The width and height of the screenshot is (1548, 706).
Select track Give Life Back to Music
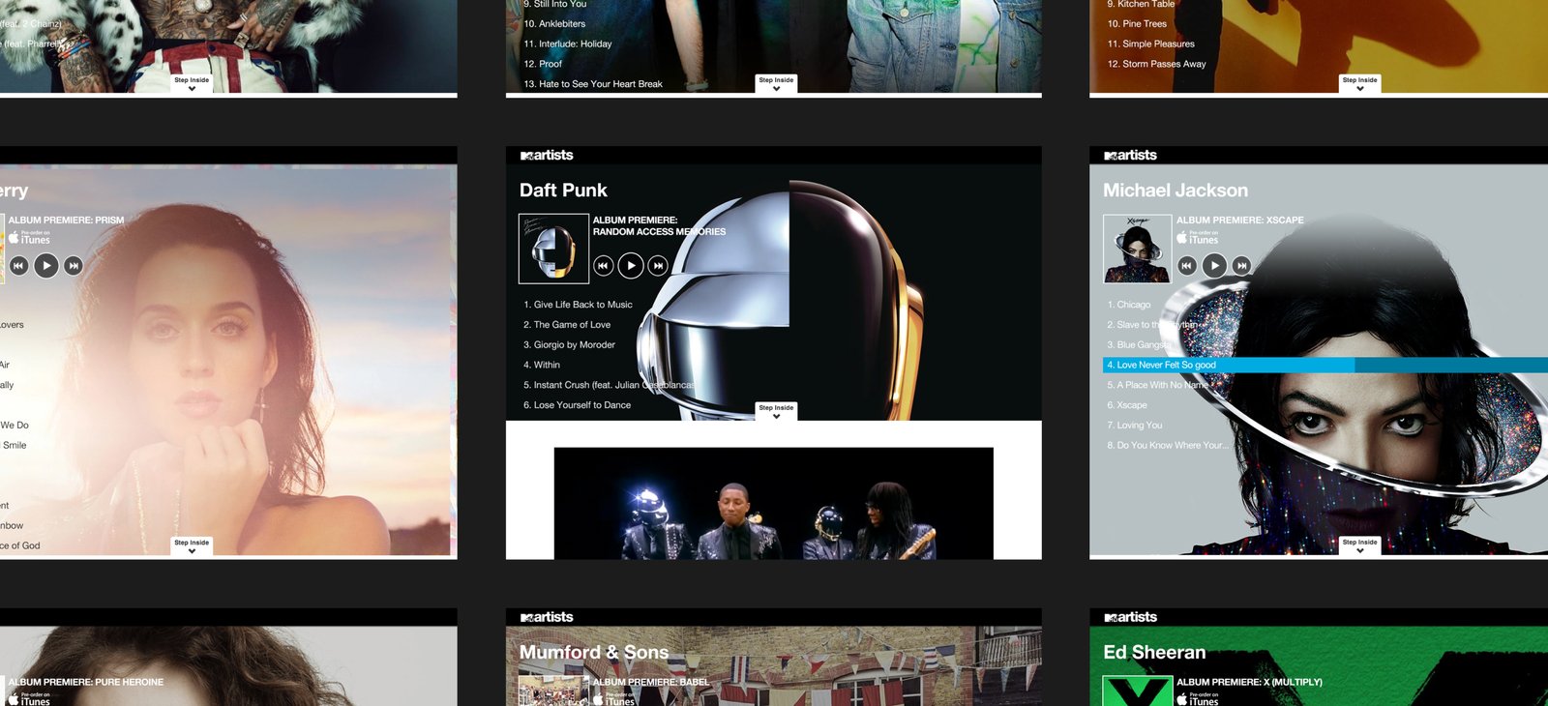tap(578, 305)
